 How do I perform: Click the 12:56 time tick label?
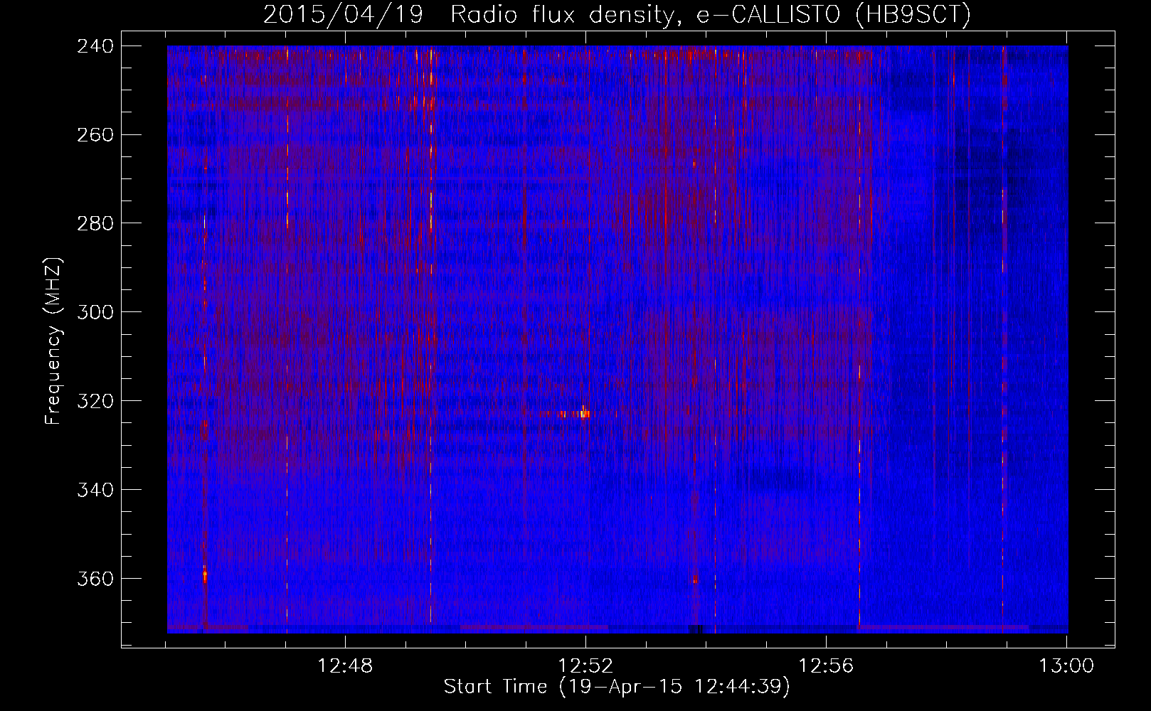[x=826, y=666]
